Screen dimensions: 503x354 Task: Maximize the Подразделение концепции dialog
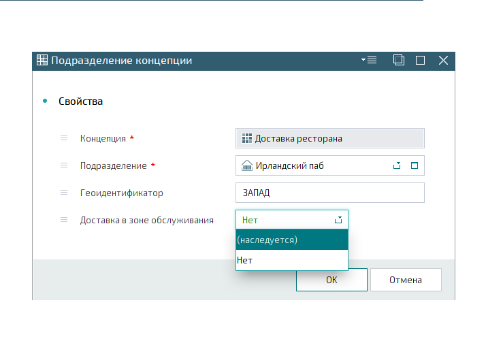(x=420, y=61)
